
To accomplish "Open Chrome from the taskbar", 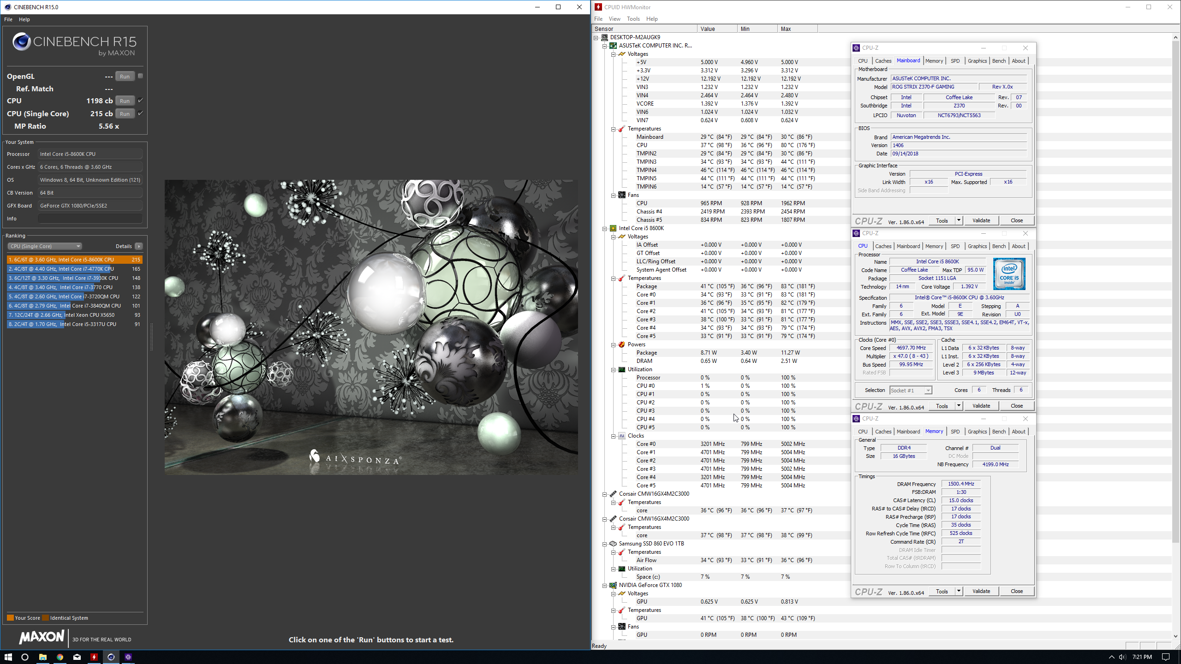I will point(60,657).
